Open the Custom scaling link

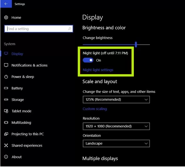tap(95, 109)
